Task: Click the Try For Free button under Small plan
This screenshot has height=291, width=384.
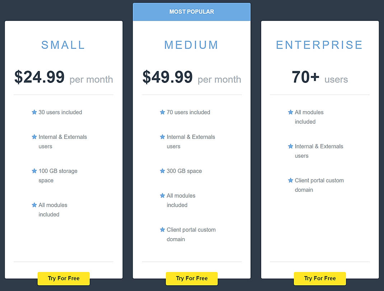Action: (63, 278)
